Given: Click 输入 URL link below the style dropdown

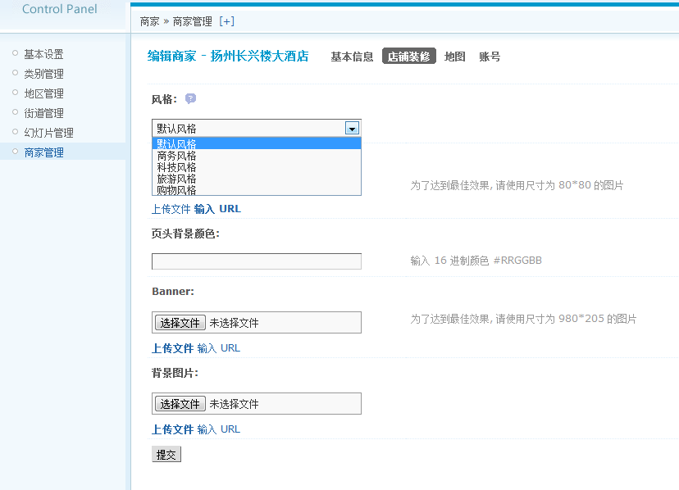Looking at the screenshot, I should (x=217, y=209).
